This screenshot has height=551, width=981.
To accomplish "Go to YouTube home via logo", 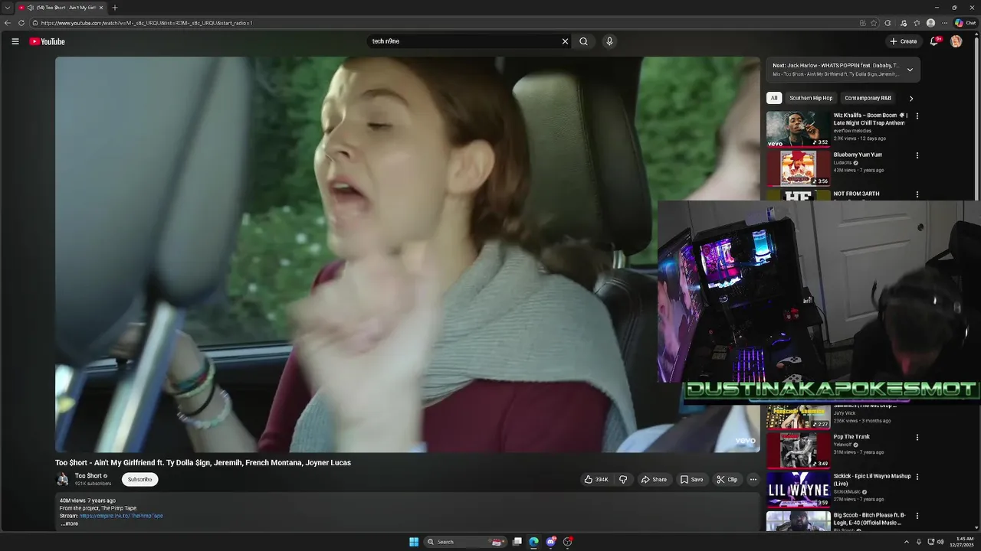I will point(48,41).
